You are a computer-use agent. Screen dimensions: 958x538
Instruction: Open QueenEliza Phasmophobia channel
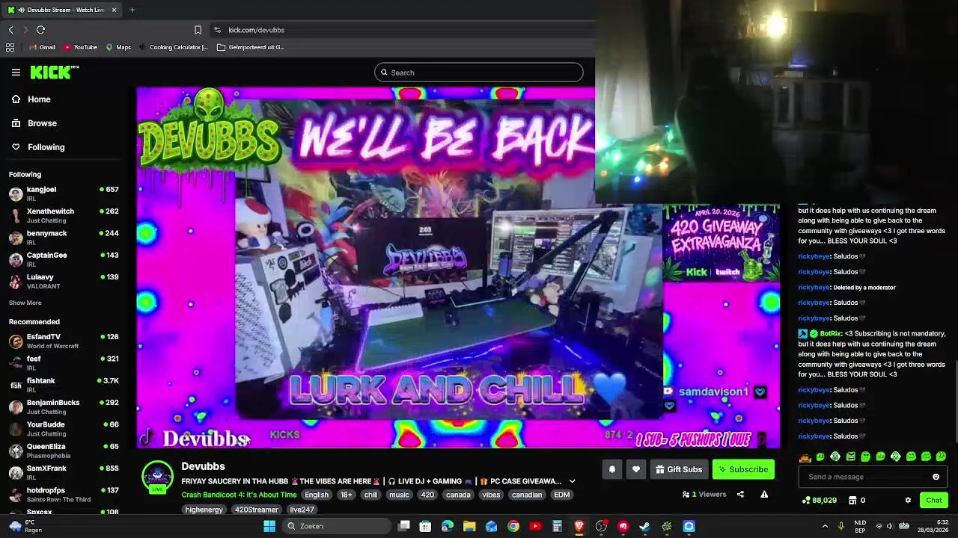[x=64, y=451]
